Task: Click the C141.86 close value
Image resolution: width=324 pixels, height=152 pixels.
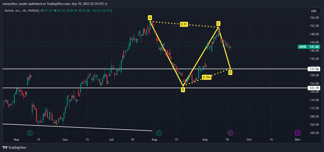Action: [85, 11]
